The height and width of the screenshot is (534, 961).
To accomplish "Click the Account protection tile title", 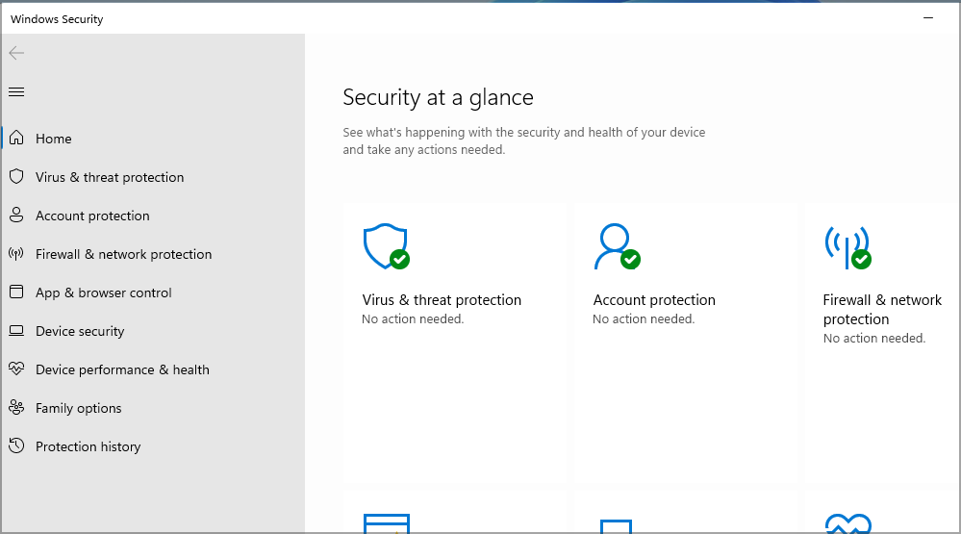I will click(x=654, y=300).
